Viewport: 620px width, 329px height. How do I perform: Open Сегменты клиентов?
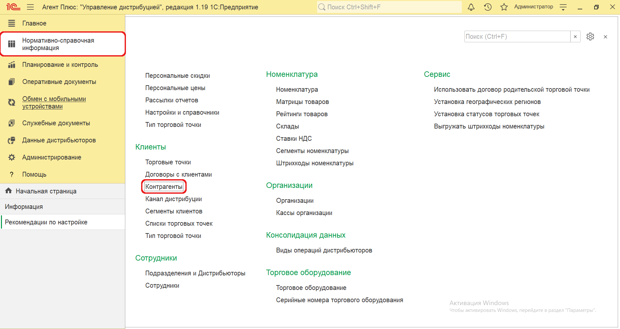[174, 211]
